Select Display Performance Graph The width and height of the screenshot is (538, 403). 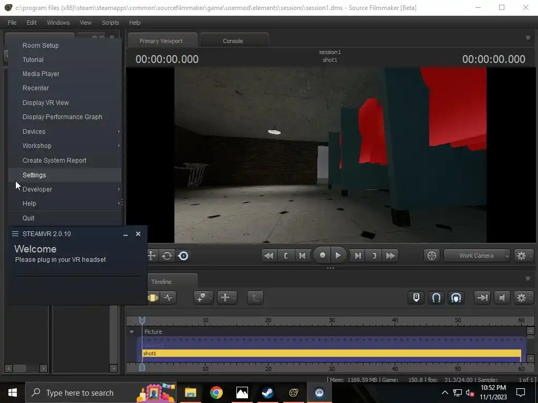coord(65,117)
